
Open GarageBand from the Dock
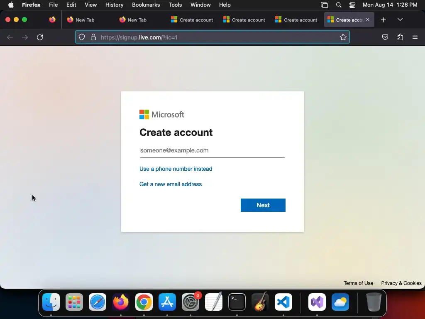260,302
